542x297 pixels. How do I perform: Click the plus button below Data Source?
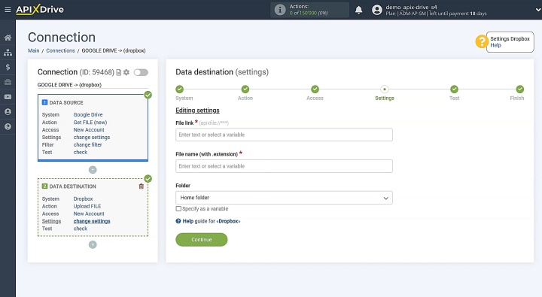point(93,170)
